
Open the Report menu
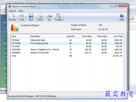(13, 11)
